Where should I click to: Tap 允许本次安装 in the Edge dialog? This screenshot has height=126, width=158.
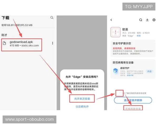[x=82, y=99]
